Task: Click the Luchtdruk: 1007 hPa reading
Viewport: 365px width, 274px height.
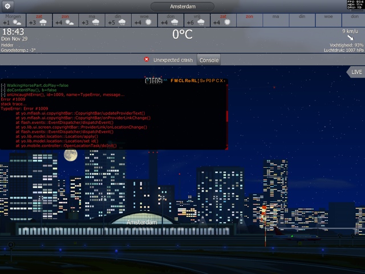Action: [x=343, y=50]
